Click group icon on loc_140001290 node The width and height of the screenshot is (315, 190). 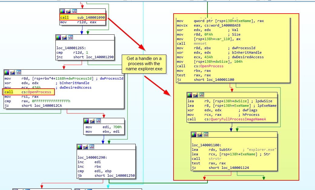click(x=92, y=147)
